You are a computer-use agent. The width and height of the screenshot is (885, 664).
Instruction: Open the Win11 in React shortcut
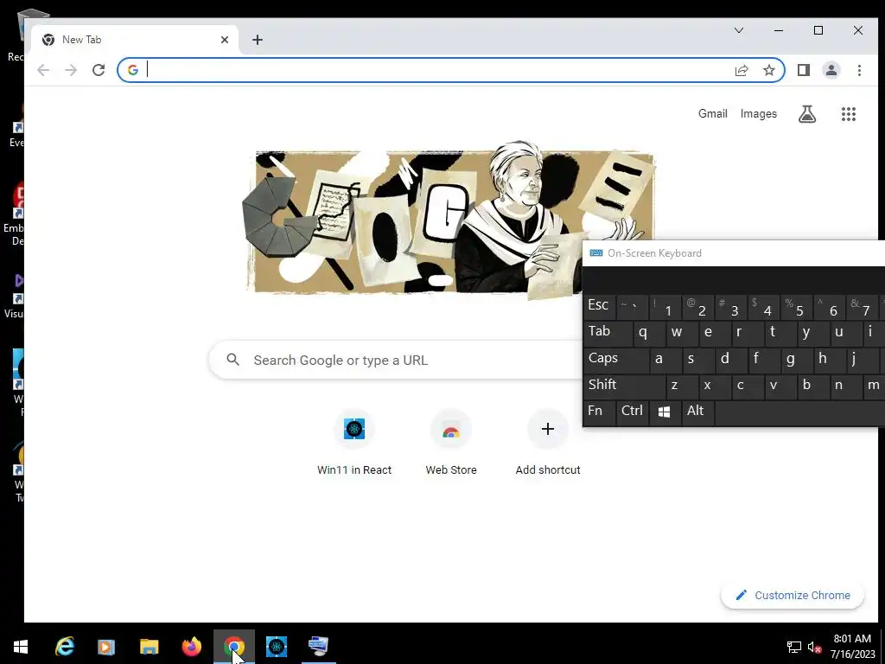tap(353, 444)
